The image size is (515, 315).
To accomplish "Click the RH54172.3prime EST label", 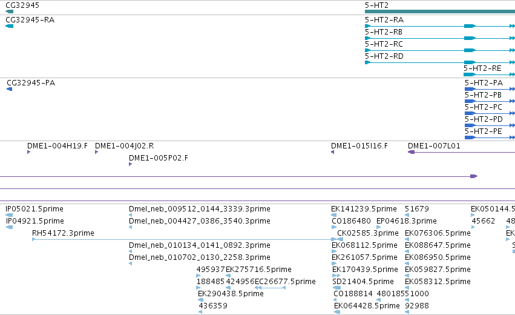I will tap(63, 233).
